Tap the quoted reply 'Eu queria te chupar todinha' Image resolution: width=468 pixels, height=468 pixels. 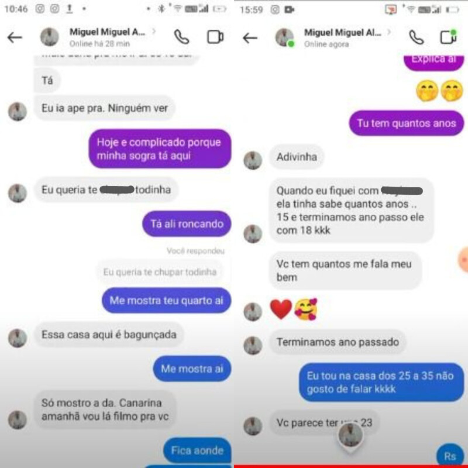(160, 272)
